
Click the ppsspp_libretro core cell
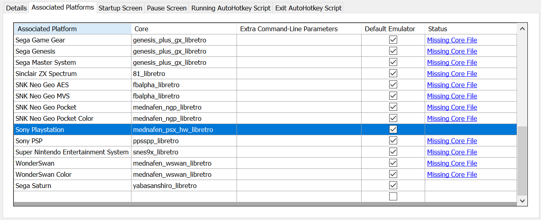point(184,141)
